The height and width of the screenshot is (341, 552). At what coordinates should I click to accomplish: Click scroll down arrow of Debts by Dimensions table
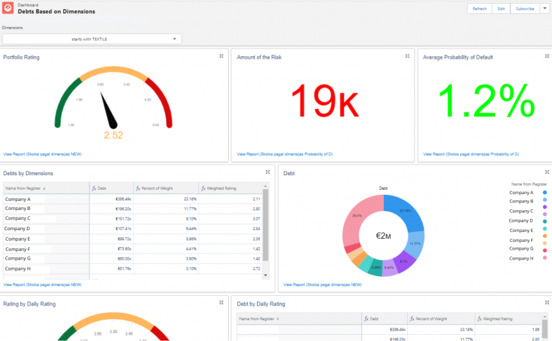[x=266, y=275]
